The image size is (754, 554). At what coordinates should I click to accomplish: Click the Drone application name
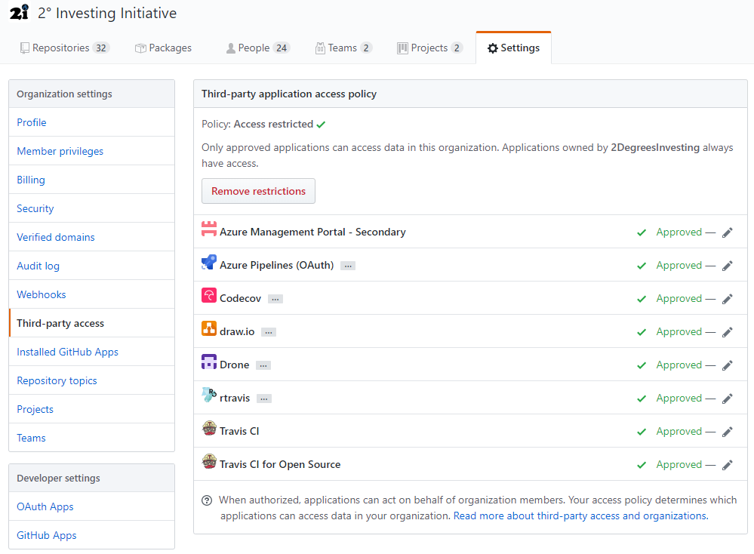pos(234,365)
